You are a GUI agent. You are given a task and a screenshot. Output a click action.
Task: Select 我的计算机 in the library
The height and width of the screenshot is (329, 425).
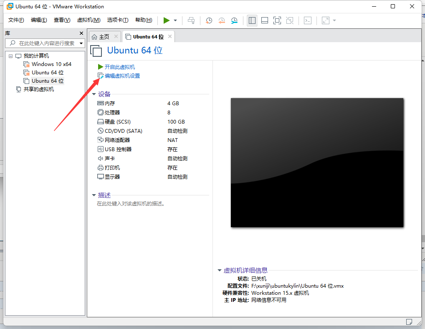36,56
